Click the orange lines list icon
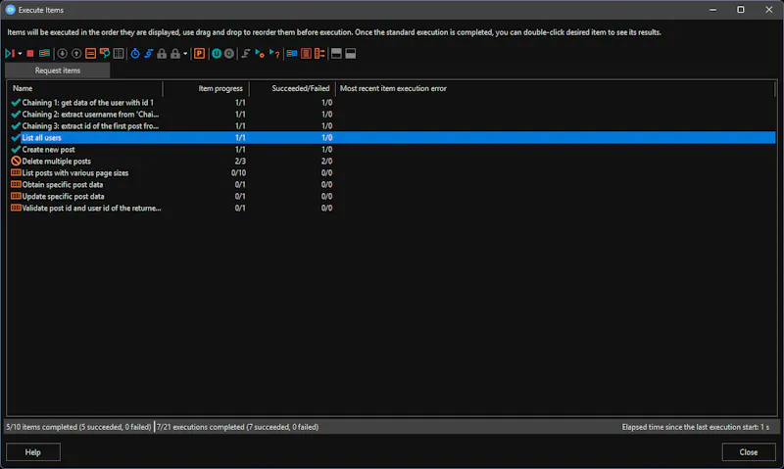The image size is (784, 469). (x=90, y=54)
